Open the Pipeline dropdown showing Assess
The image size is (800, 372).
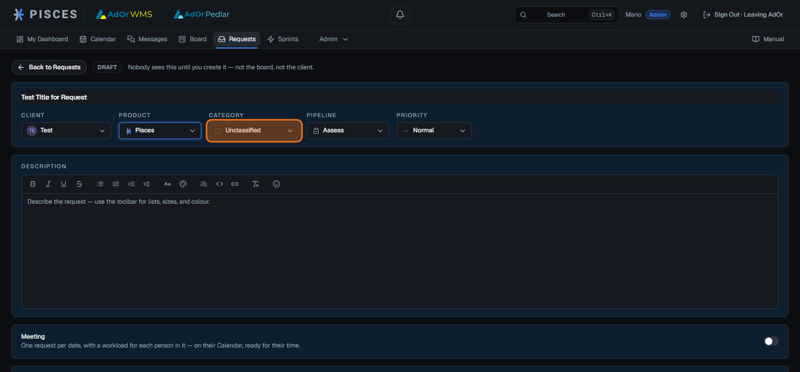point(348,131)
